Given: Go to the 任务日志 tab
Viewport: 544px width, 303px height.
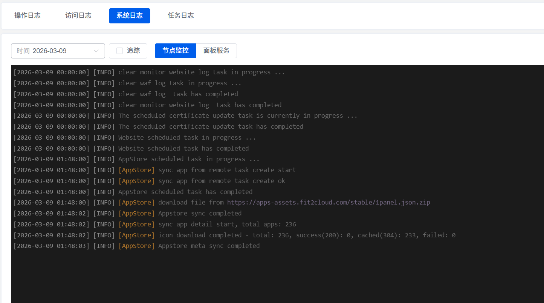Looking at the screenshot, I should click(x=180, y=15).
